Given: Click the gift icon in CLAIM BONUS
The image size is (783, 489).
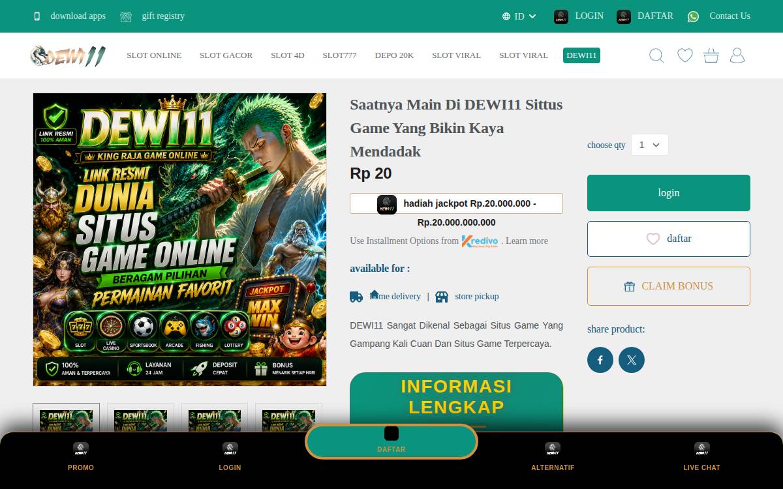Looking at the screenshot, I should pyautogui.click(x=630, y=286).
